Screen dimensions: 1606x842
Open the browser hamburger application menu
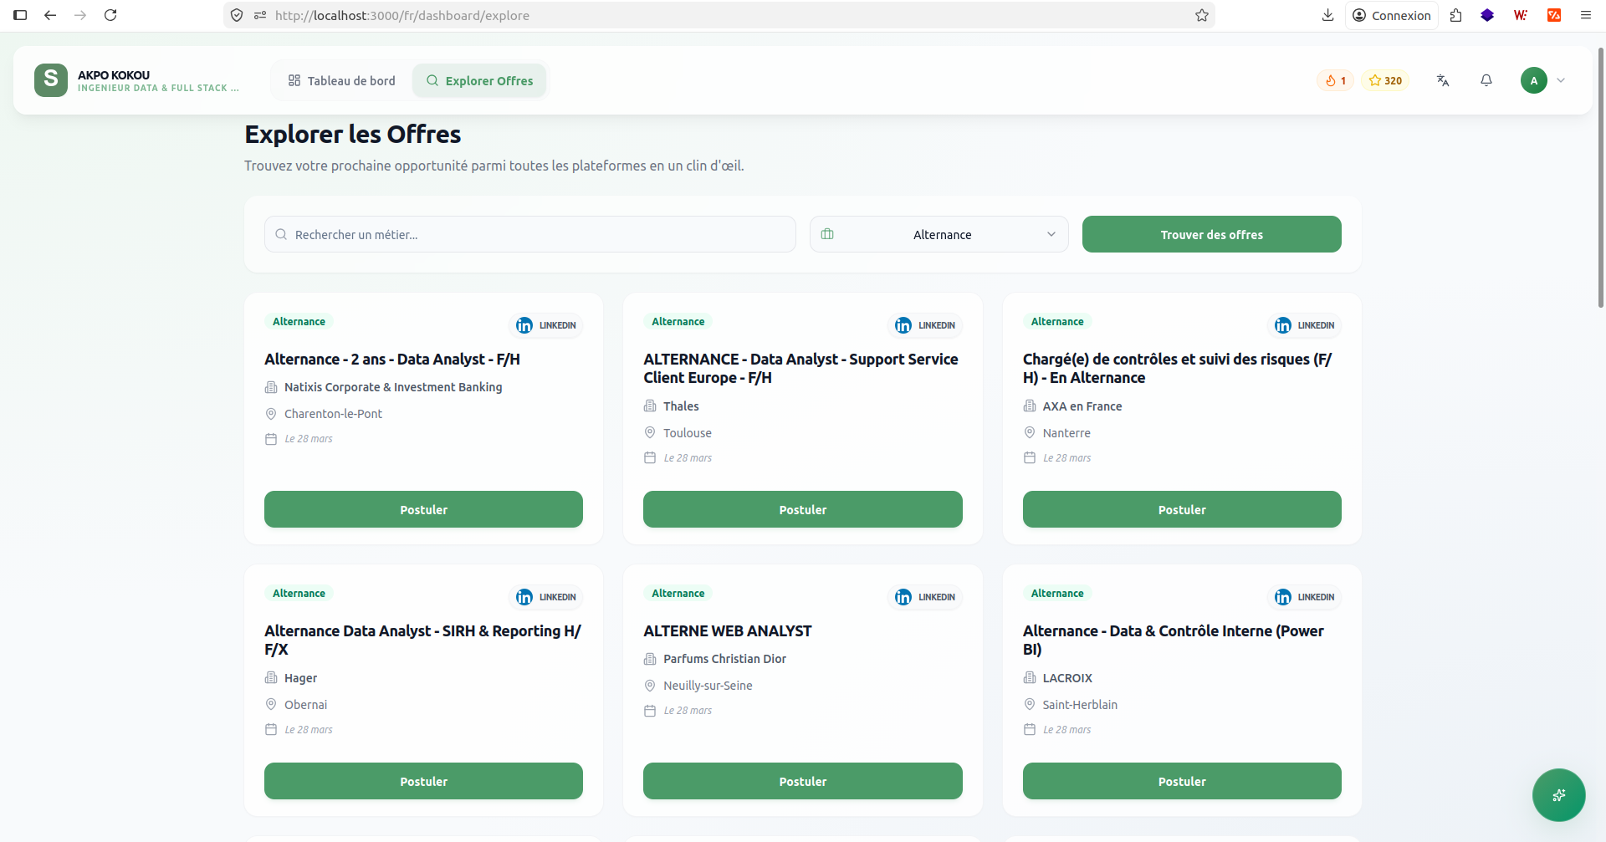coord(1585,15)
